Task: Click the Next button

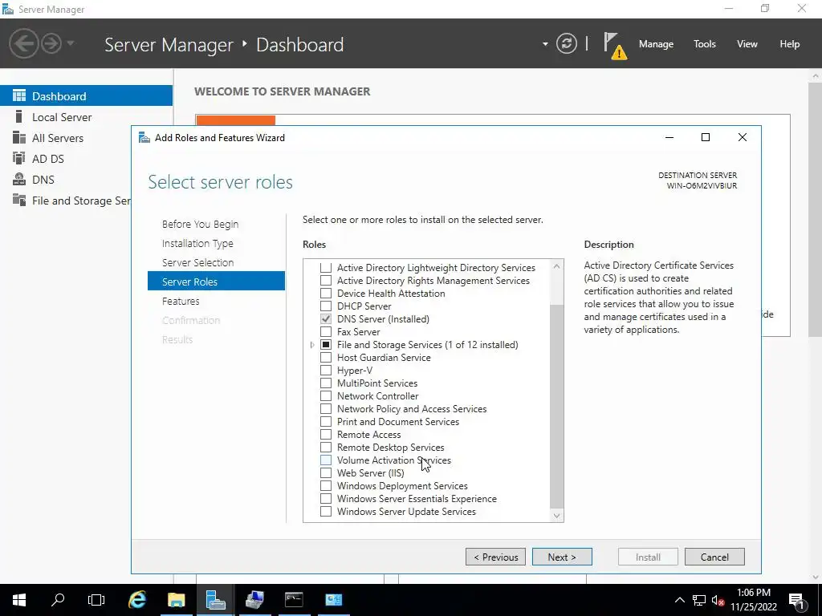Action: point(562,557)
